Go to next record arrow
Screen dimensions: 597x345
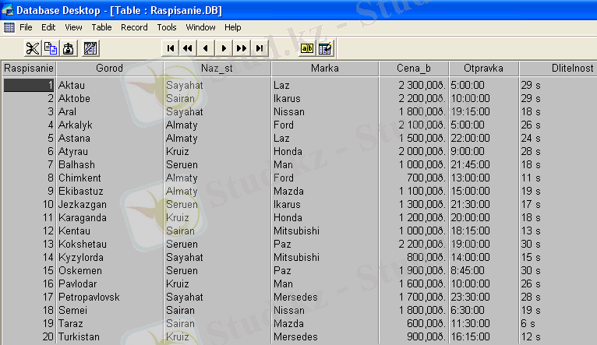click(224, 48)
